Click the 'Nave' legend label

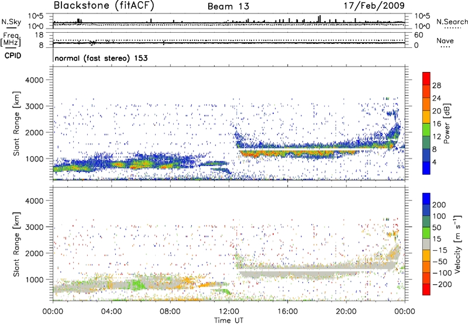(445, 40)
